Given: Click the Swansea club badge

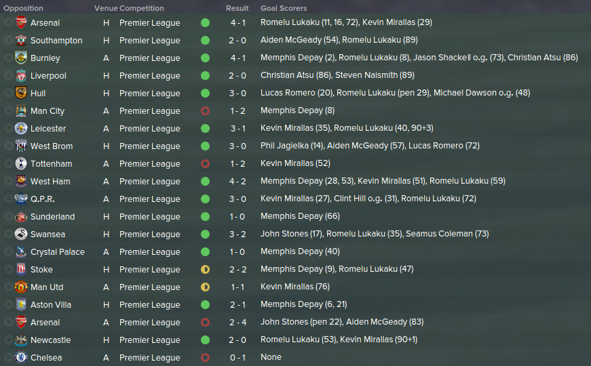Looking at the screenshot, I should tap(21, 234).
